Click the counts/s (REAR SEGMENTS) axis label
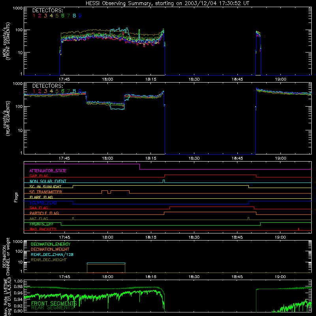 (6, 118)
